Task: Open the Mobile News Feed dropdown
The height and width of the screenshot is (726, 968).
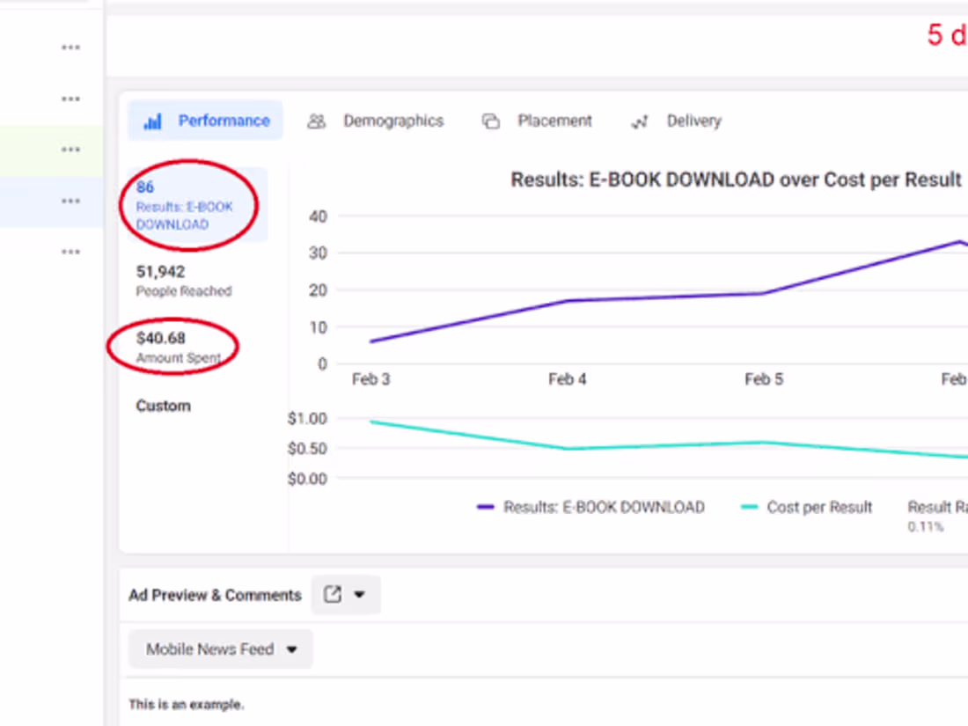Action: tap(220, 649)
